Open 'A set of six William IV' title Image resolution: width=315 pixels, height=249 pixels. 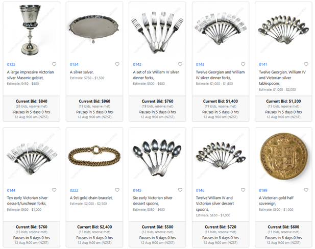coord(156,75)
